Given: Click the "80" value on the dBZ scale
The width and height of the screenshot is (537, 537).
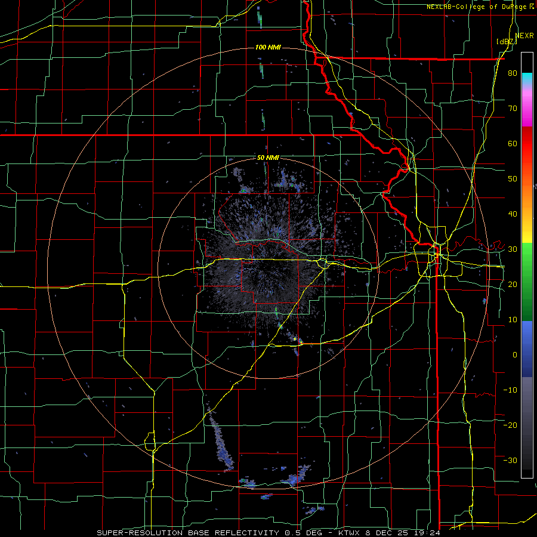Looking at the screenshot, I should pyautogui.click(x=513, y=73).
